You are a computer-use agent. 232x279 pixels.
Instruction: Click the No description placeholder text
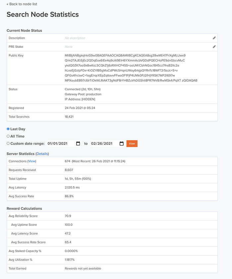tap(75, 38)
